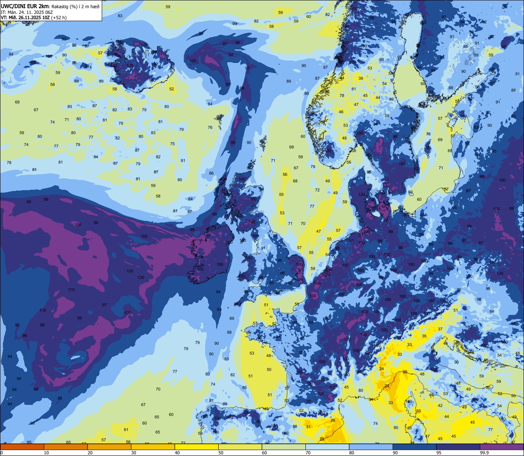
Task: Click the legend swatch between 50 and 60
Action: point(240,447)
